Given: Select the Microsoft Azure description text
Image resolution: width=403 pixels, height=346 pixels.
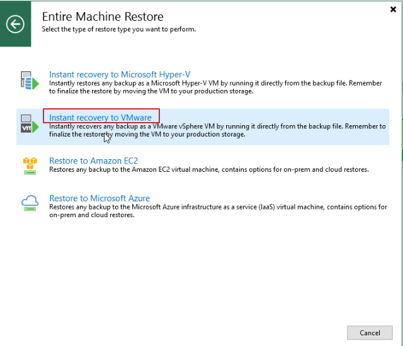Looking at the screenshot, I should click(x=218, y=211).
